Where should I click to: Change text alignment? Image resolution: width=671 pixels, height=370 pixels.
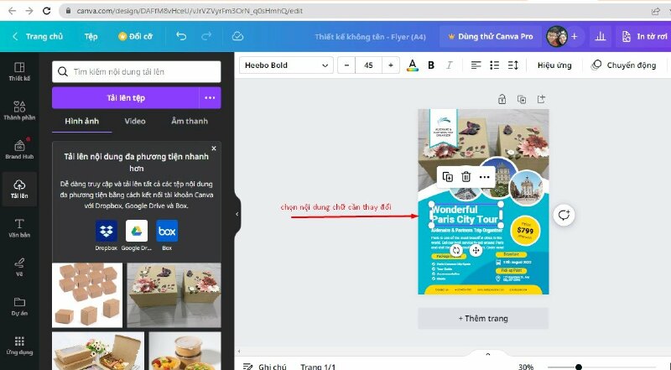476,65
